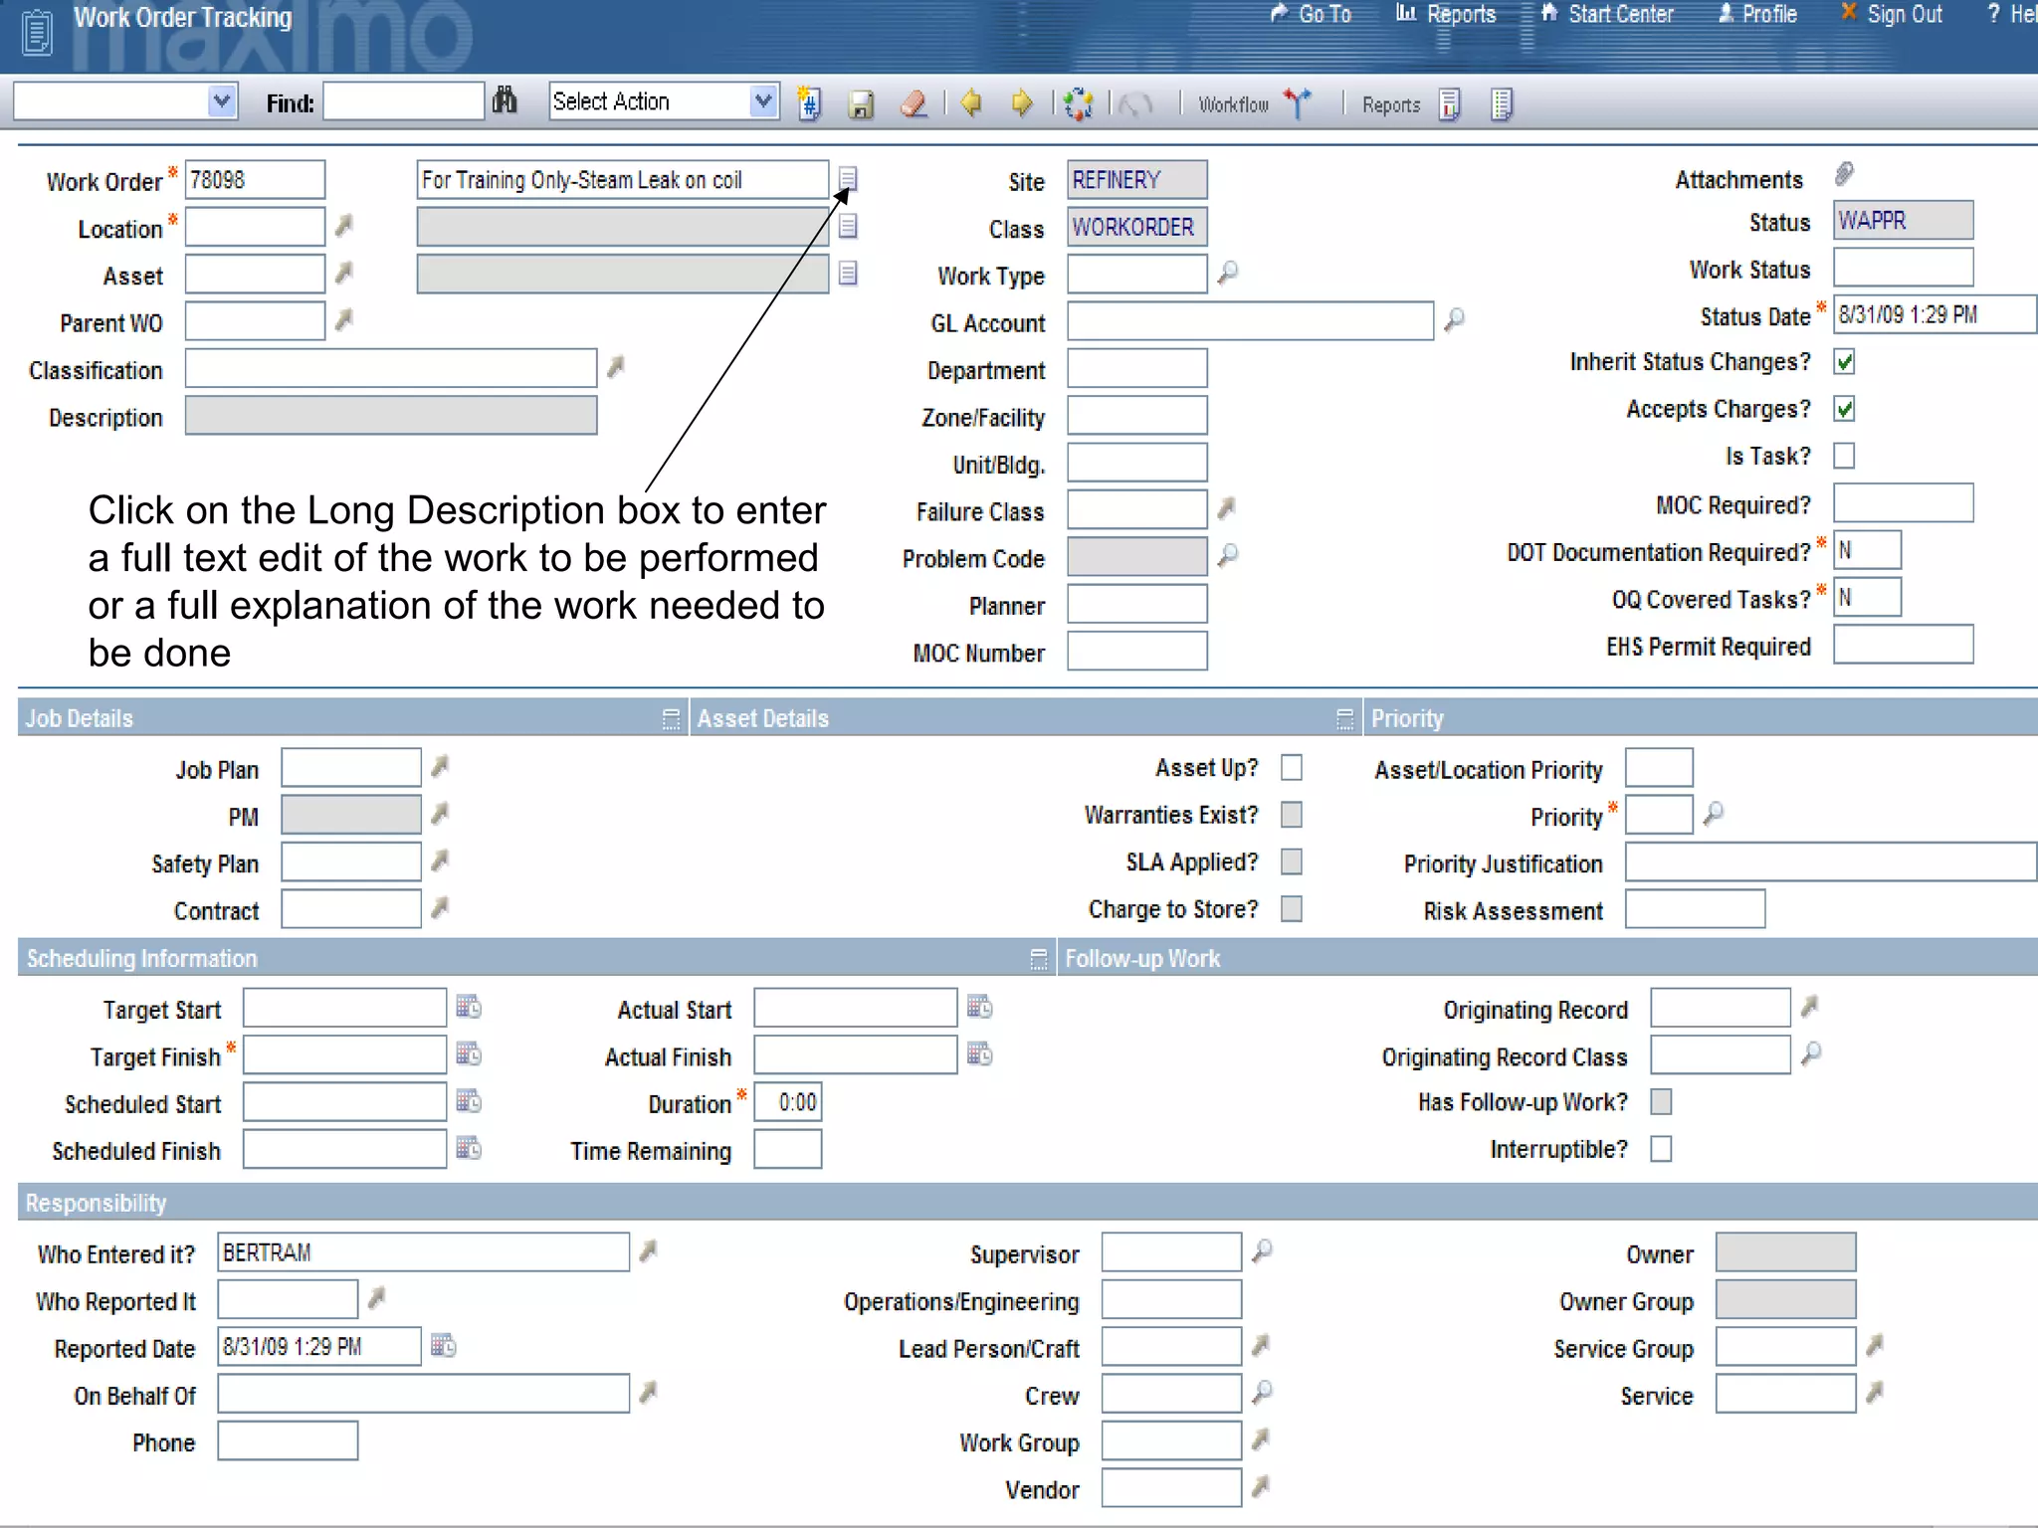
Task: Open the Select Action dropdown
Action: [x=762, y=101]
